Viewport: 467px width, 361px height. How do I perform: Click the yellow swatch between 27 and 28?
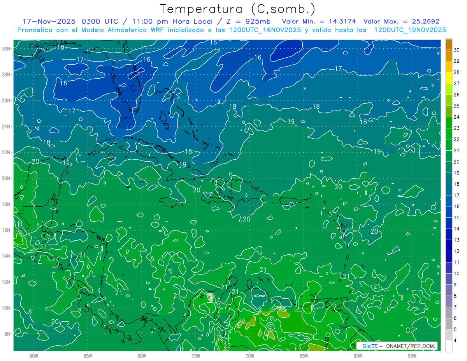(449, 78)
